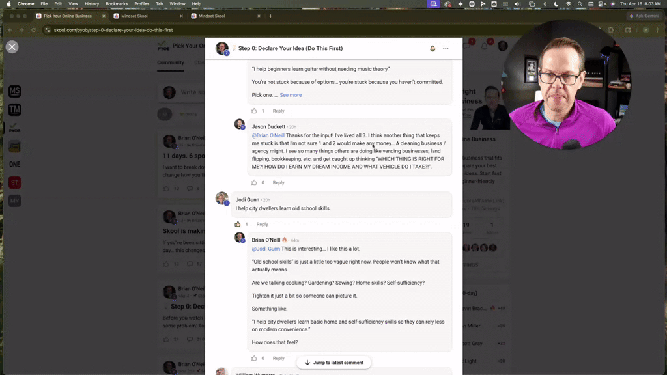Reply to the guitar comment
The height and width of the screenshot is (375, 667).
click(x=278, y=111)
